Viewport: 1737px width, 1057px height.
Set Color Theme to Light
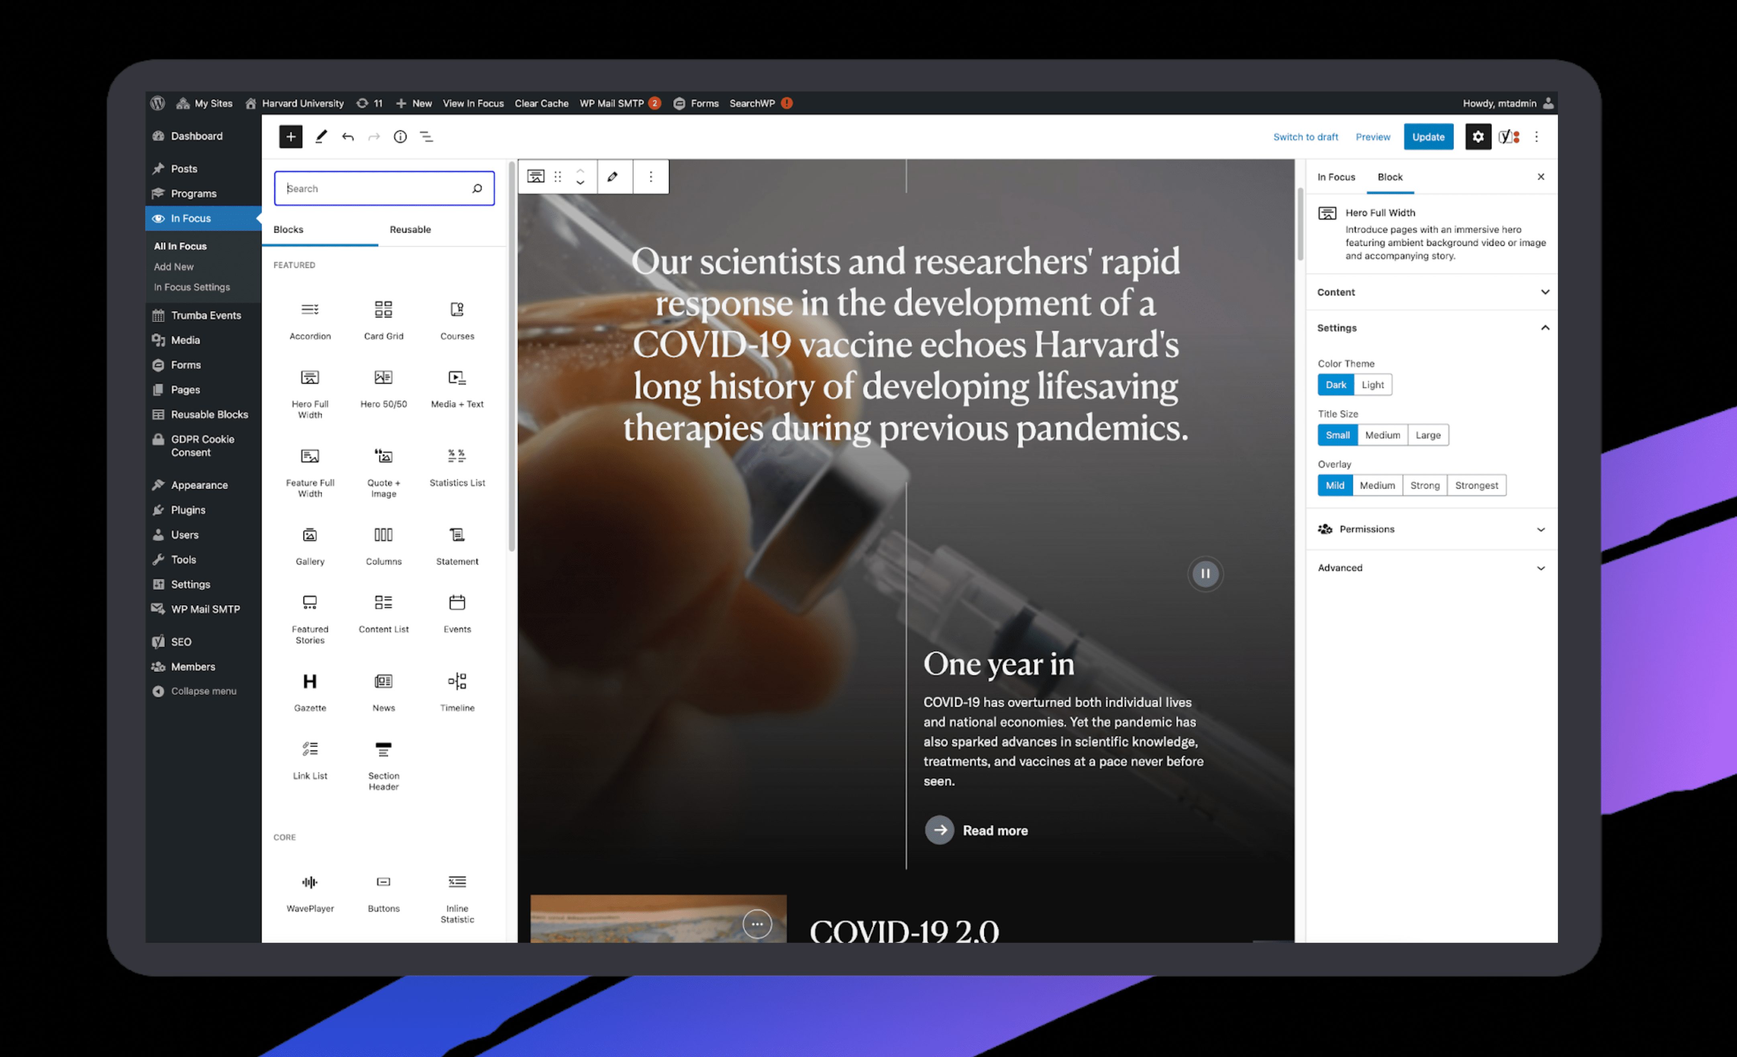click(1372, 385)
